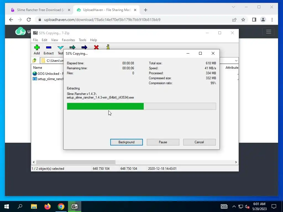Switch to Chrome on the taskbar
The height and width of the screenshot is (212, 283).
[61, 206]
